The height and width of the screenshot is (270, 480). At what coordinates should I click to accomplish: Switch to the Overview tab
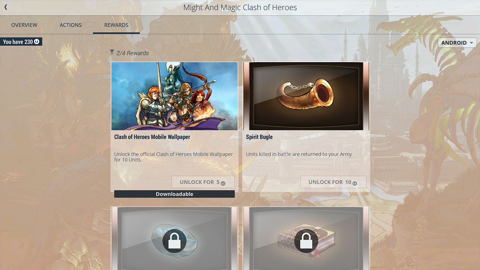(x=24, y=25)
